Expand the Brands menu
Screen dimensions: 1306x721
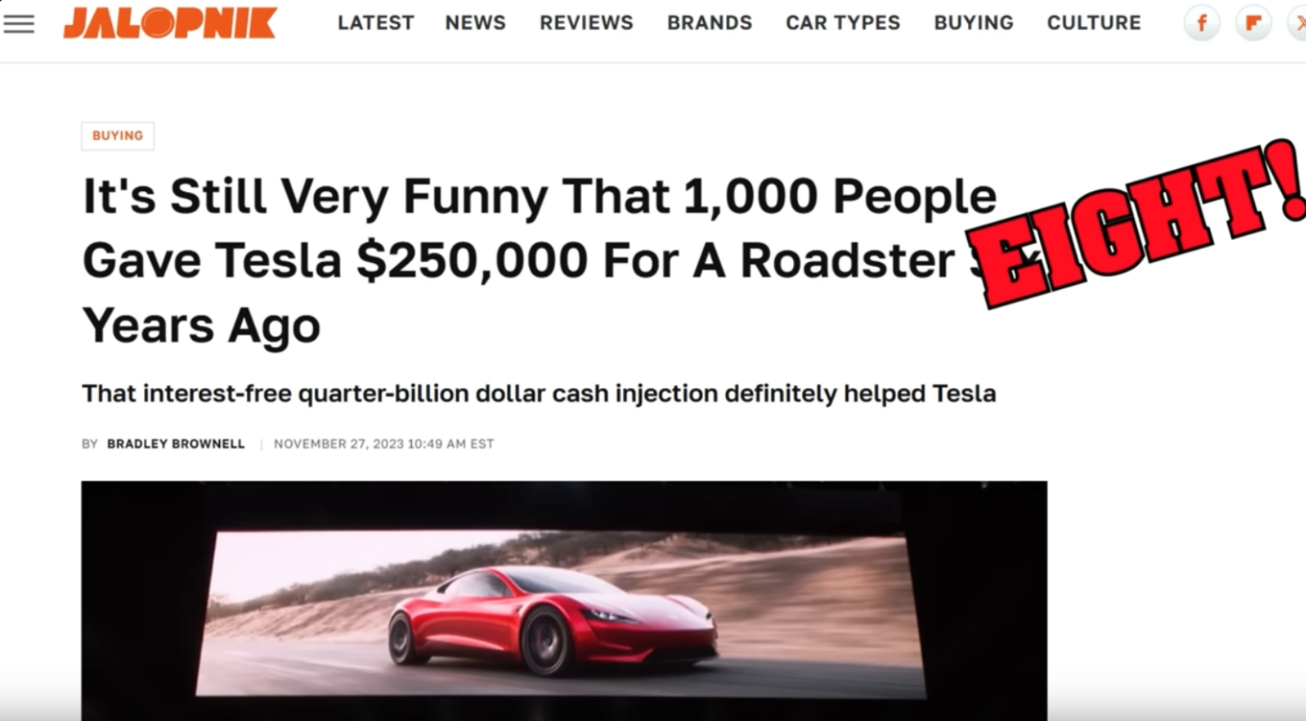709,23
